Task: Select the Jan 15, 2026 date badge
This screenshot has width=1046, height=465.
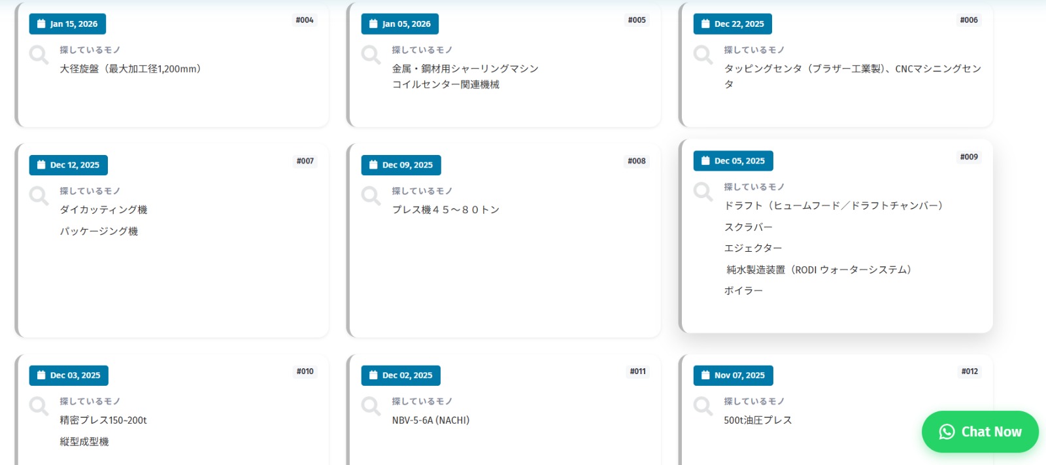Action: 67,24
